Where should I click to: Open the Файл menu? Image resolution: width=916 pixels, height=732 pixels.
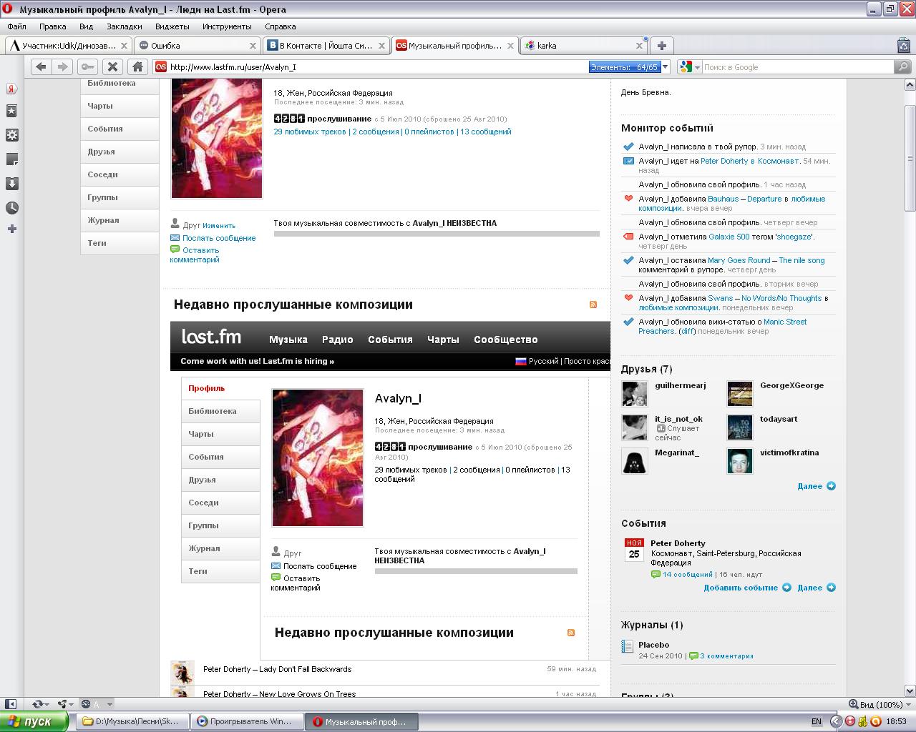(16, 26)
